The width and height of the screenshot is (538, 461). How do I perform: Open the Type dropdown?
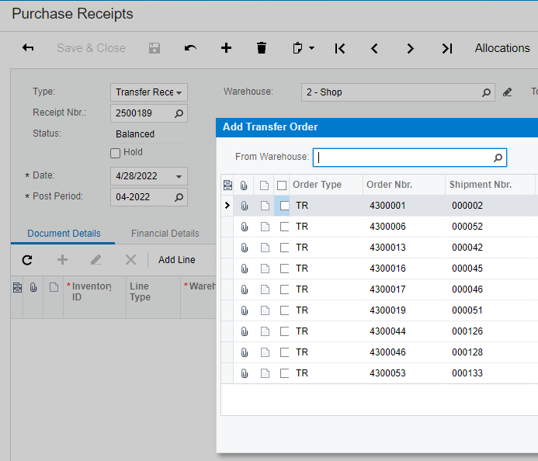(179, 92)
